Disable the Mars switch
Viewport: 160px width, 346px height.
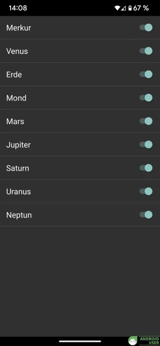146,121
